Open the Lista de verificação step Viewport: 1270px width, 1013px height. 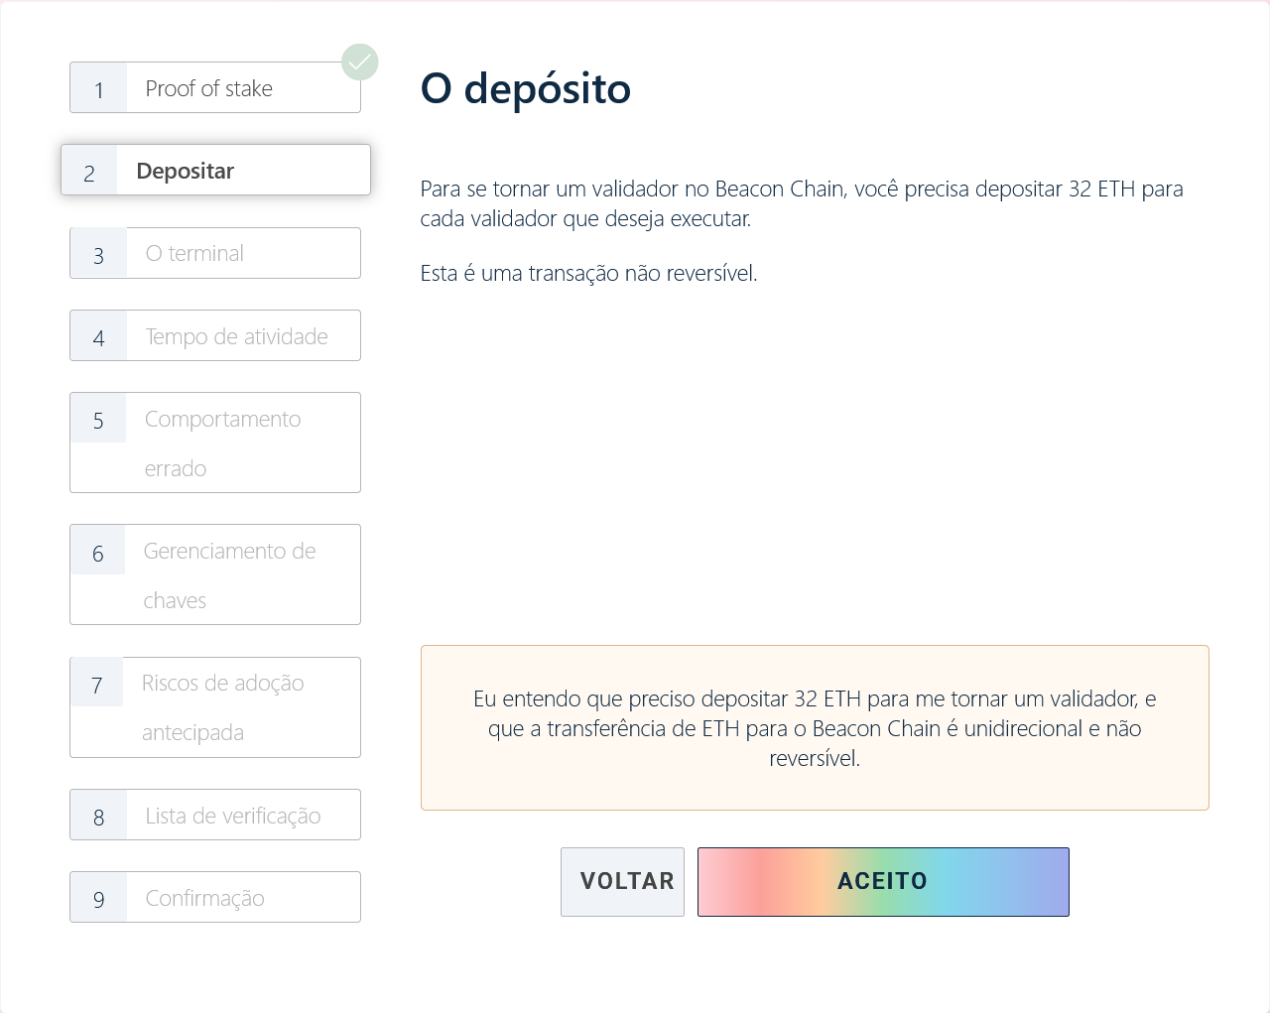(x=214, y=815)
